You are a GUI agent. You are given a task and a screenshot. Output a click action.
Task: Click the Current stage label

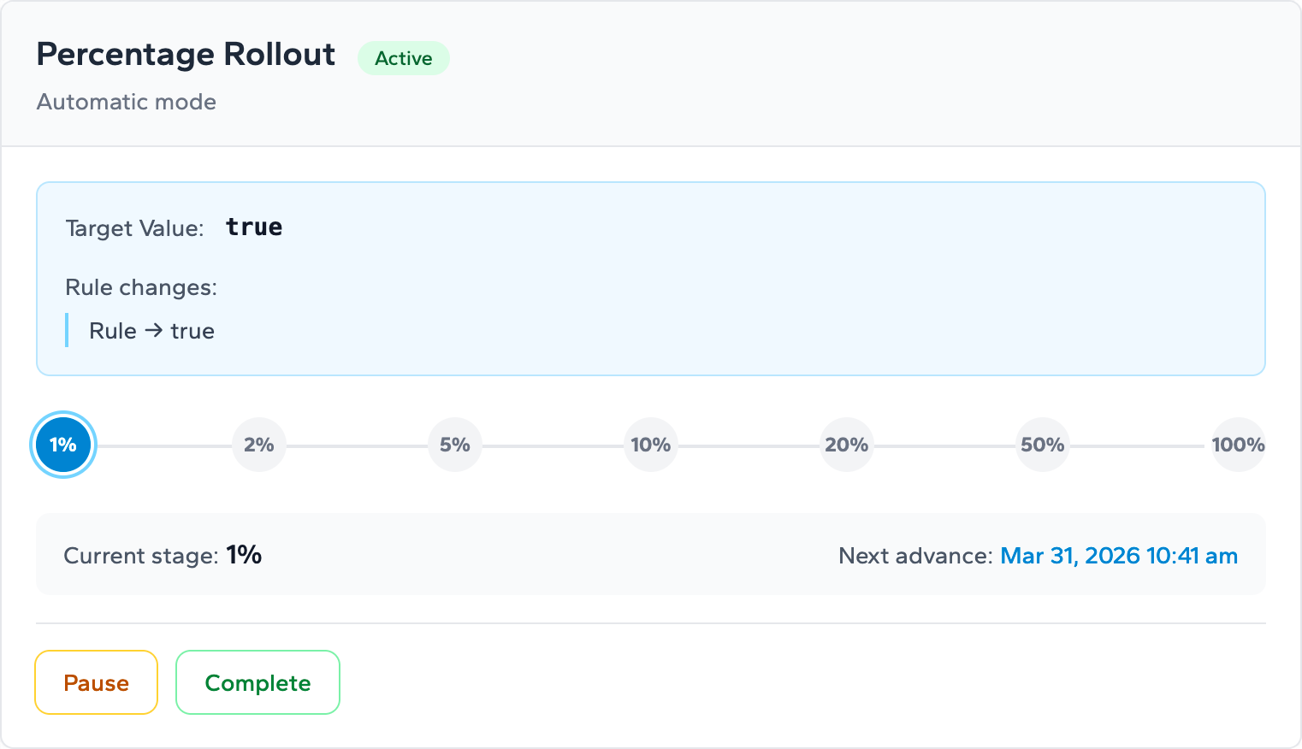[140, 556]
